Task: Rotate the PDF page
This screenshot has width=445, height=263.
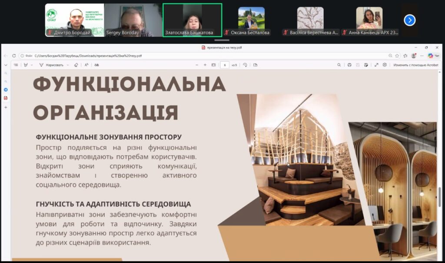Action: (x=245, y=65)
